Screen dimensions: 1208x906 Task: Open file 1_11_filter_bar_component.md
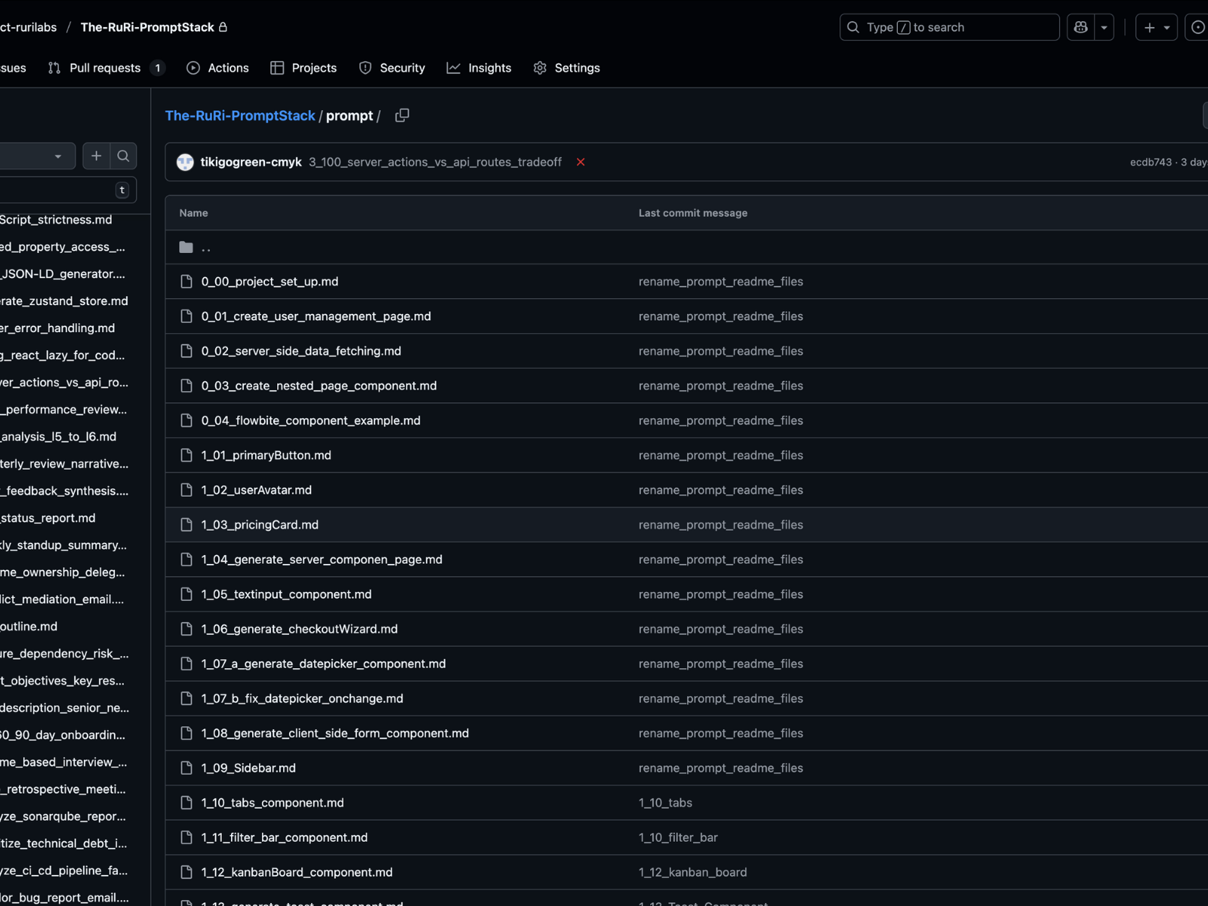285,837
